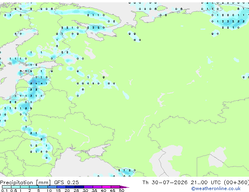Select the 0.5–1 mm legend swatch
This screenshot has height=192, width=249.
pos(16,187)
